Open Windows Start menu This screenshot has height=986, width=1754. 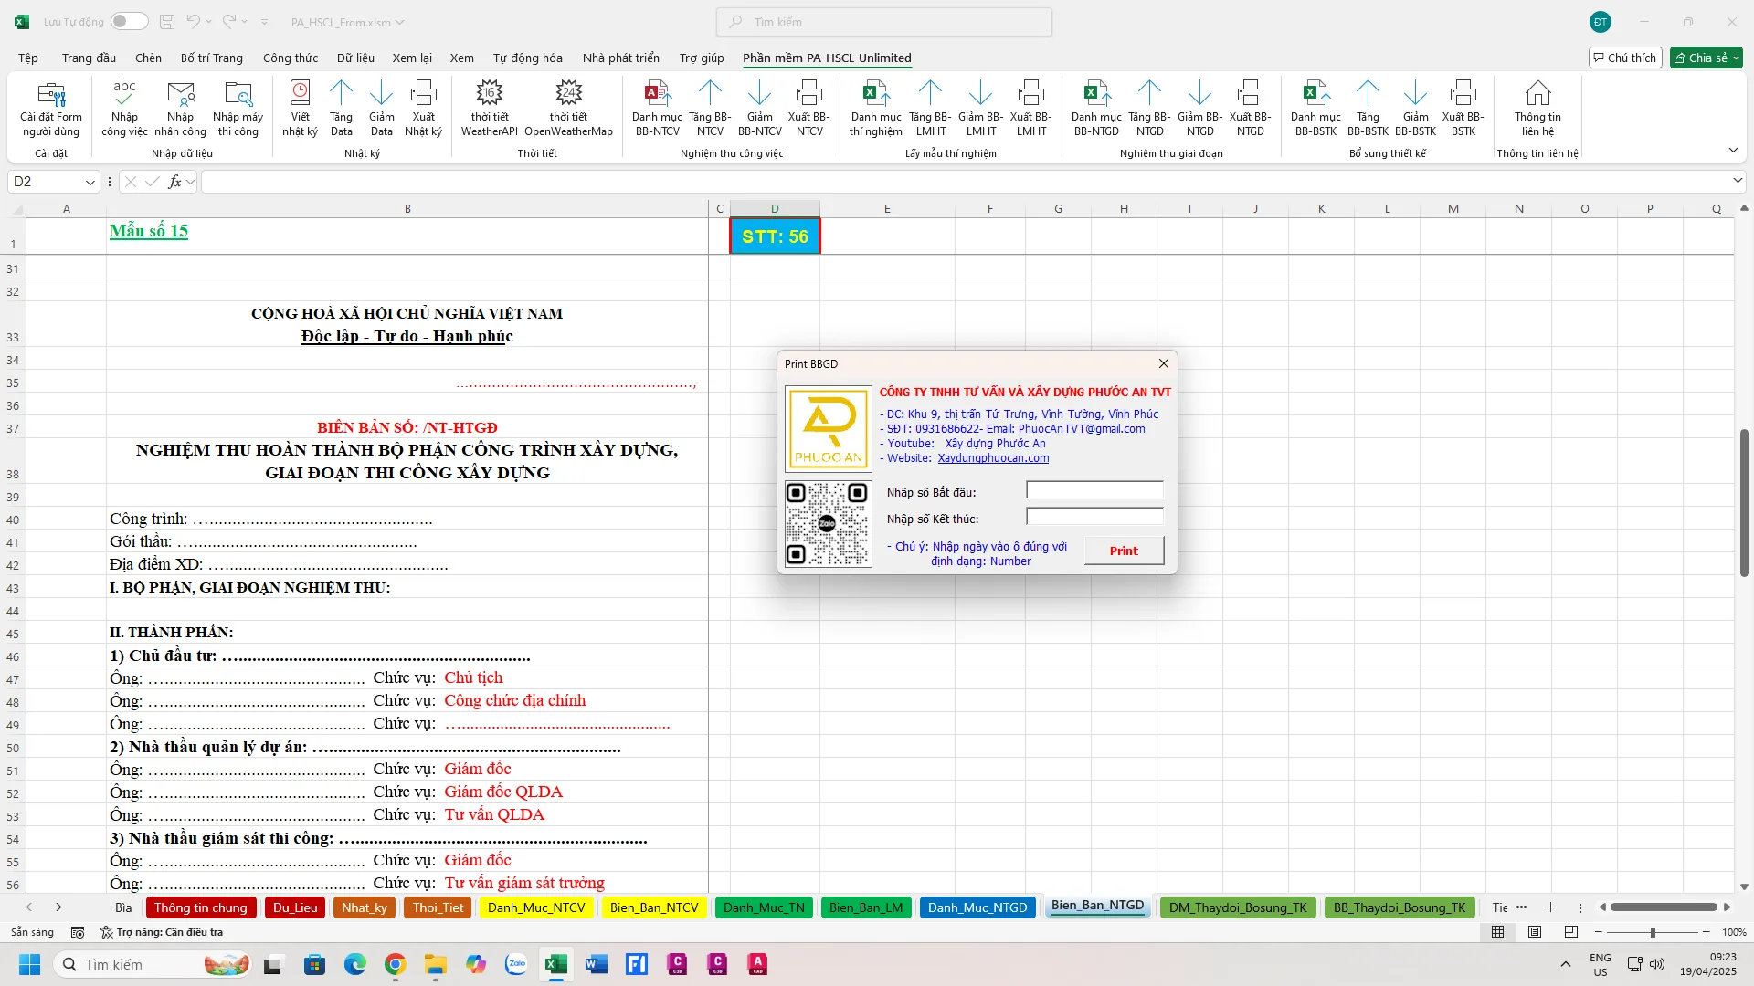coord(29,964)
